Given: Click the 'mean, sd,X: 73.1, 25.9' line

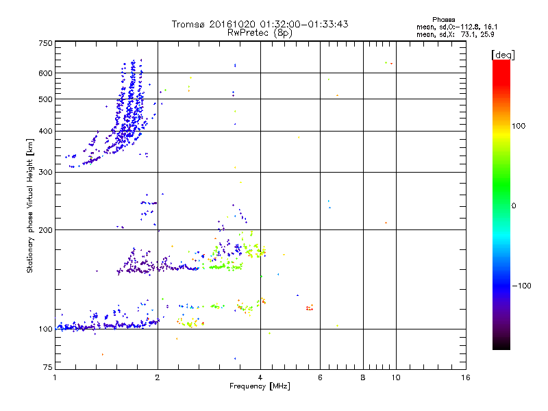Looking at the screenshot, I should 455,34.
